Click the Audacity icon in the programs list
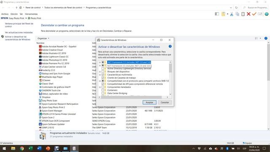Viewport: 270px width, 152px height. 40,70
